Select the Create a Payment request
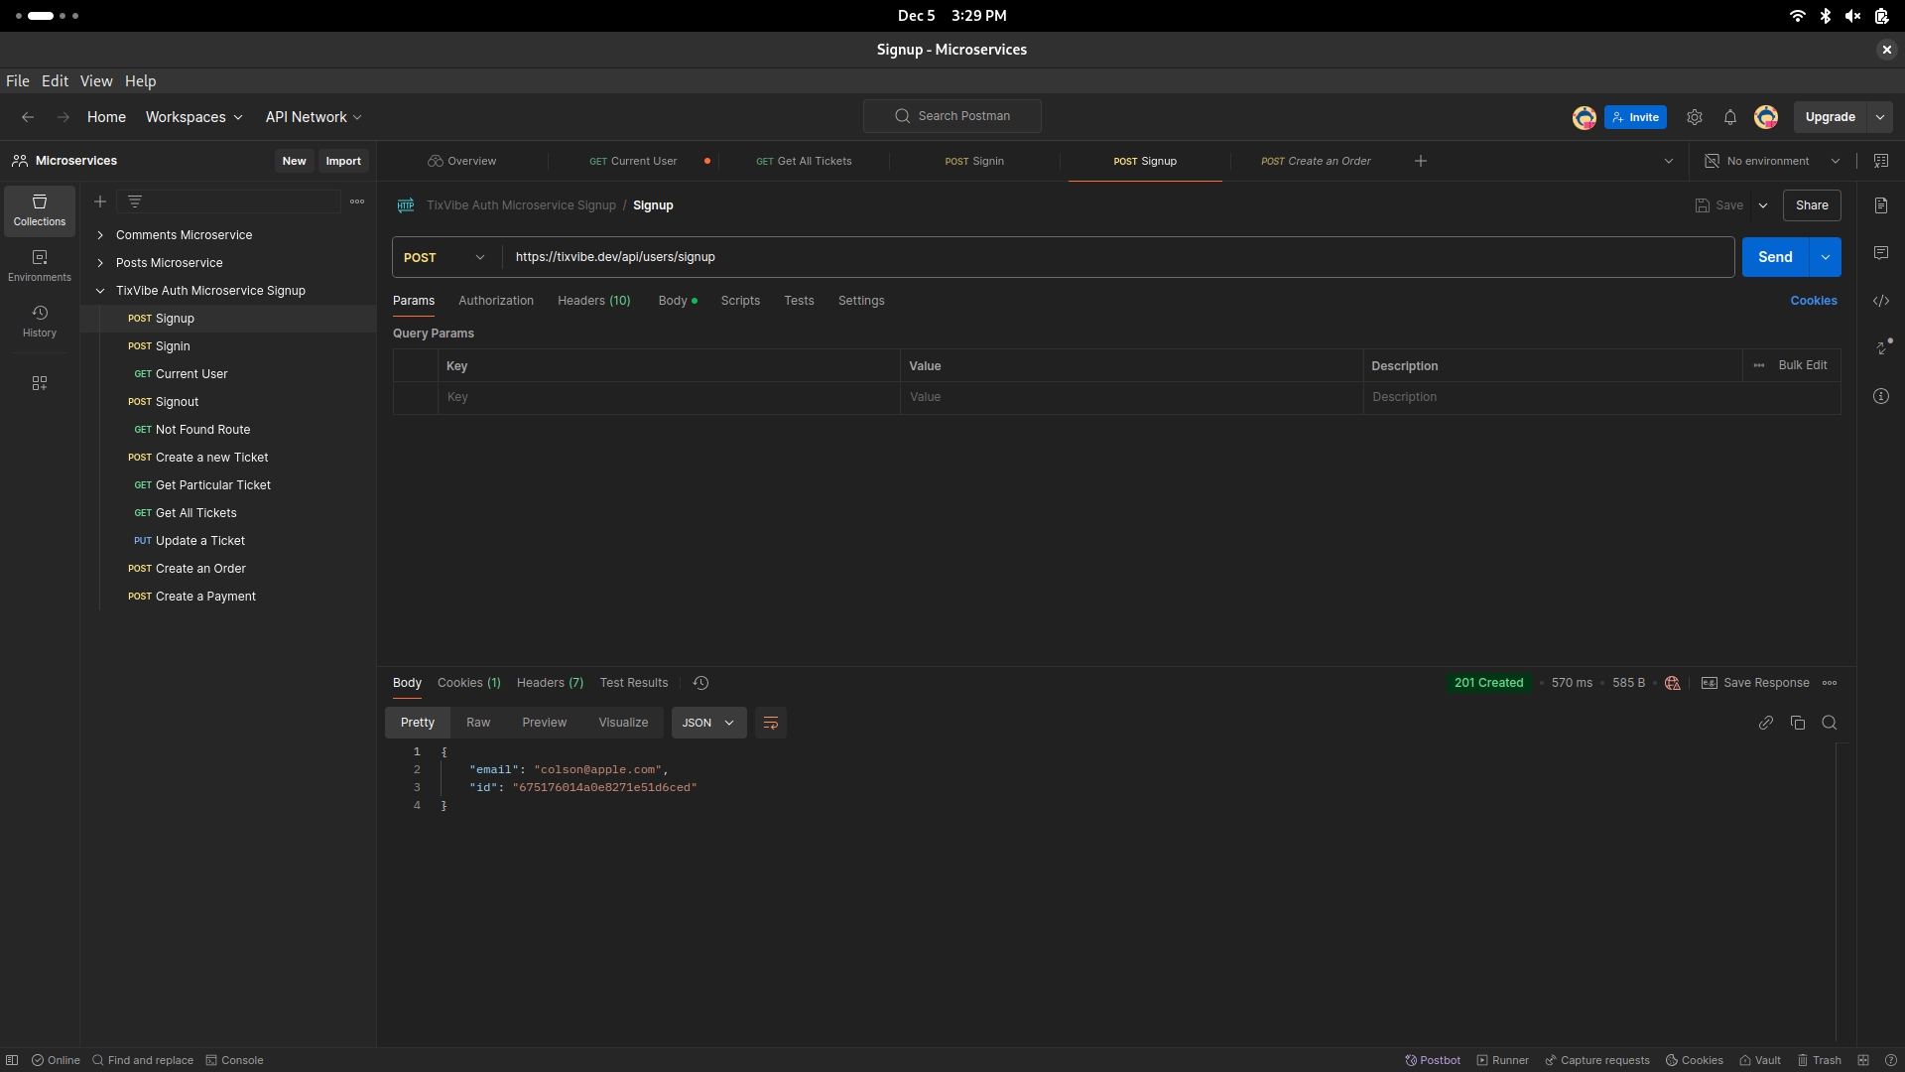The image size is (1905, 1072). (x=205, y=597)
